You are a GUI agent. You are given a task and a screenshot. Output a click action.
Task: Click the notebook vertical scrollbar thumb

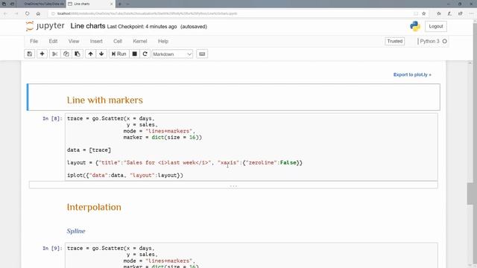470,194
